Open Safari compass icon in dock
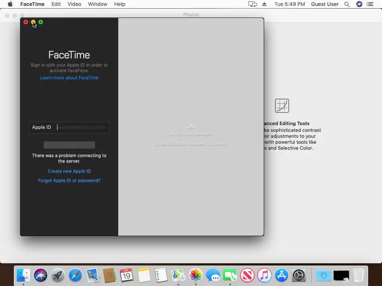Screen dimensions: 382x286 tap(75, 275)
